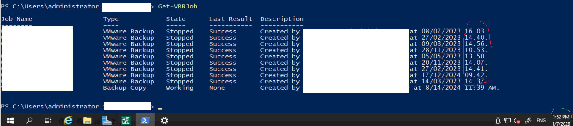Open the Windows Start menu
The width and height of the screenshot is (573, 126).
click(x=10, y=120)
